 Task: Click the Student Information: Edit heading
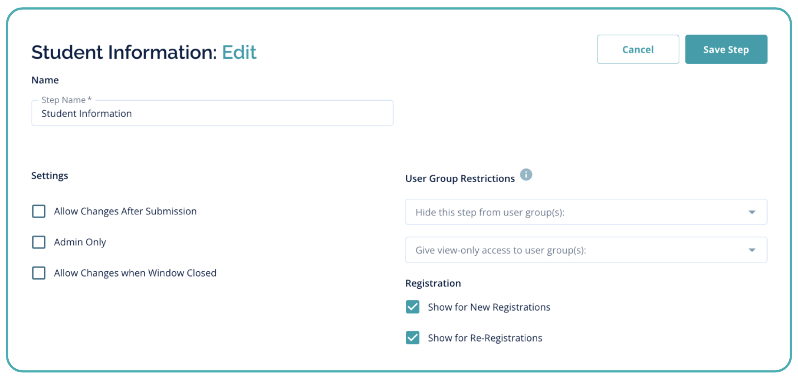(x=144, y=52)
